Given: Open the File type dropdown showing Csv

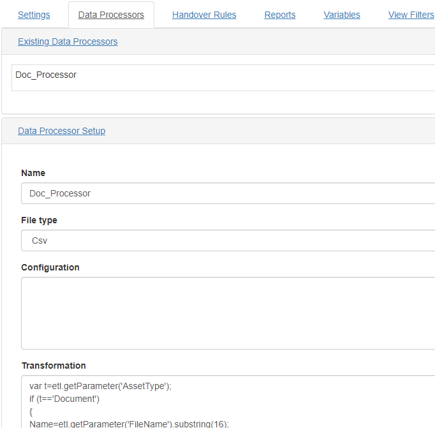Looking at the screenshot, I should [223, 240].
